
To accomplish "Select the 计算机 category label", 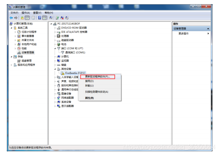I will coord(65,57).
